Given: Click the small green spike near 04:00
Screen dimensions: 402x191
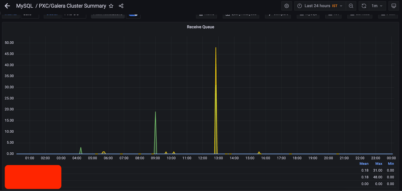Looking at the screenshot, I should (x=81, y=148).
